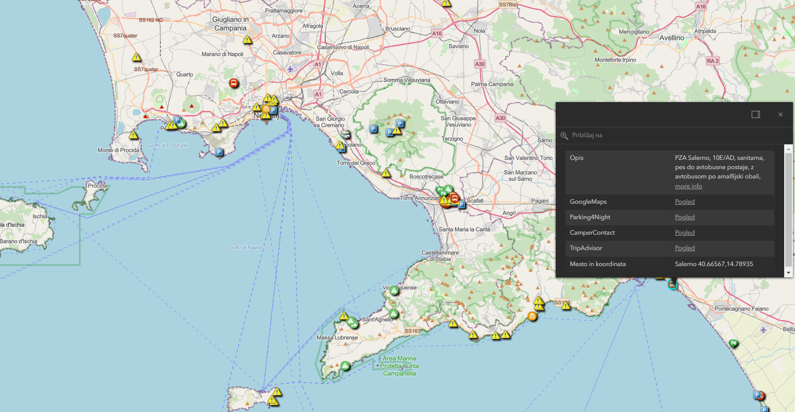Image resolution: width=795 pixels, height=412 pixels.
Task: Click popup scrollbar down arrow
Action: [x=788, y=273]
